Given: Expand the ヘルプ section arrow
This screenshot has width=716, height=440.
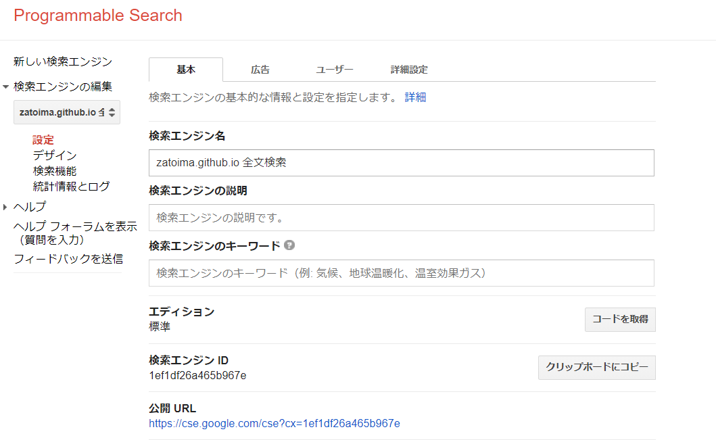Looking at the screenshot, I should coord(5,207).
